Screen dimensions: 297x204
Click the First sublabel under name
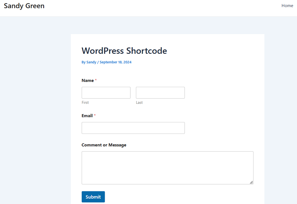tap(85, 102)
